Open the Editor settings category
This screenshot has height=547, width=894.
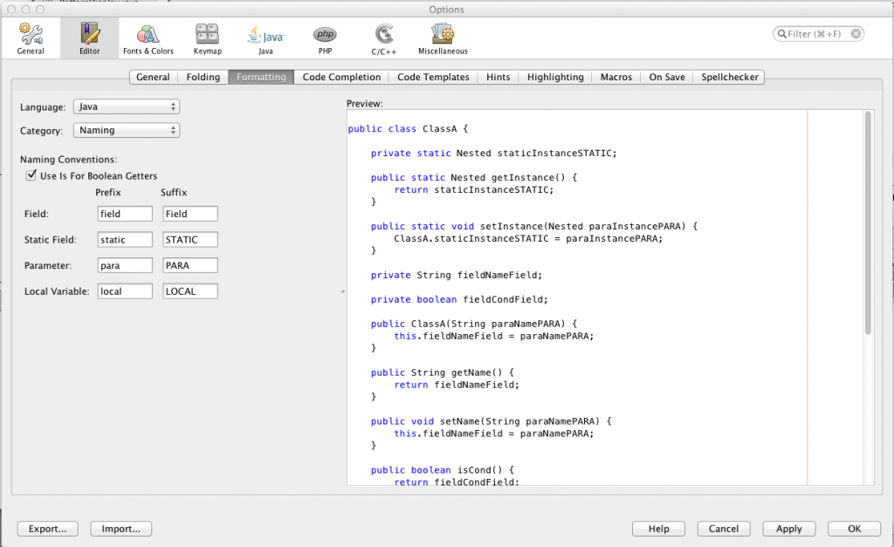[x=88, y=38]
